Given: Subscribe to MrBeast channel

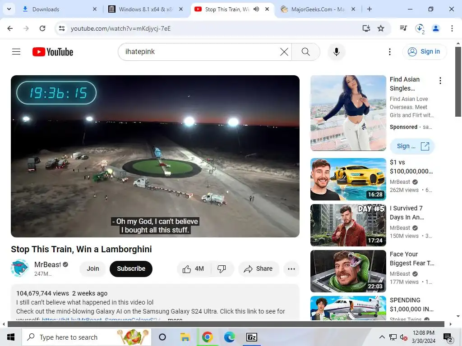Looking at the screenshot, I should click(131, 269).
